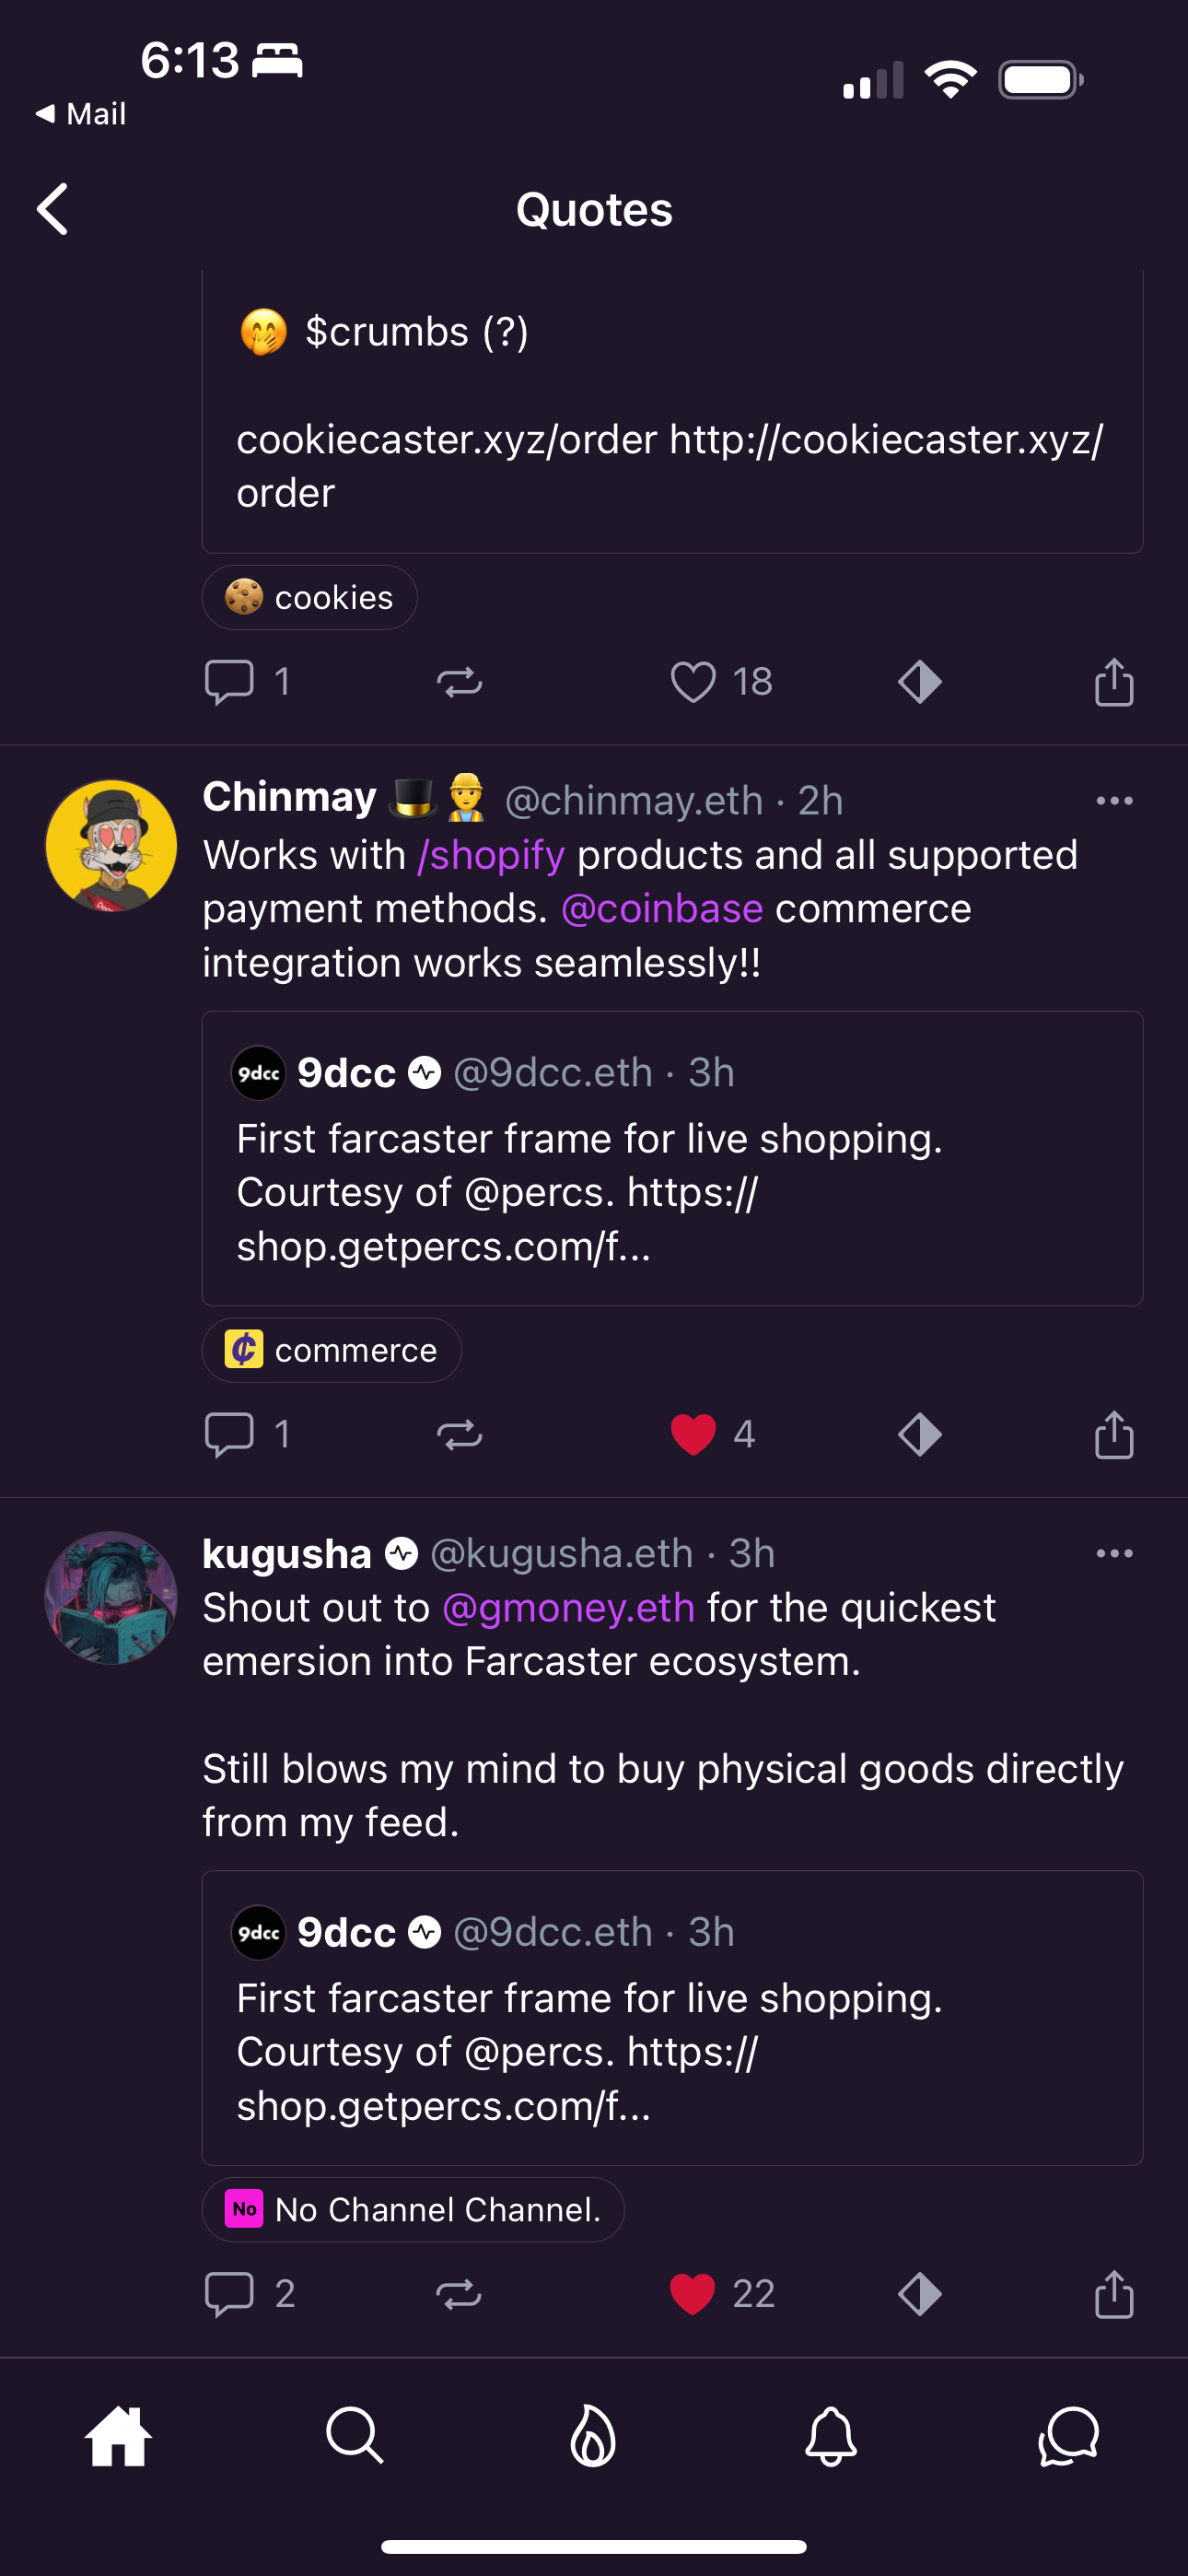
Task: View Chinmay's profile avatar
Action: click(111, 845)
